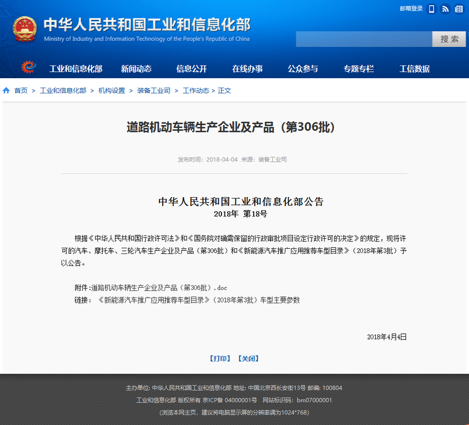Click the footer site code bm07000001
This screenshot has height=425, width=469.
pos(314,400)
